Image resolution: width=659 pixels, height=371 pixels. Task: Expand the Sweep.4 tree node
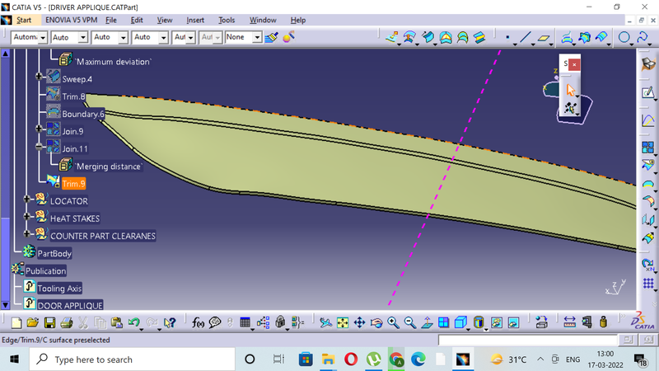(40, 77)
